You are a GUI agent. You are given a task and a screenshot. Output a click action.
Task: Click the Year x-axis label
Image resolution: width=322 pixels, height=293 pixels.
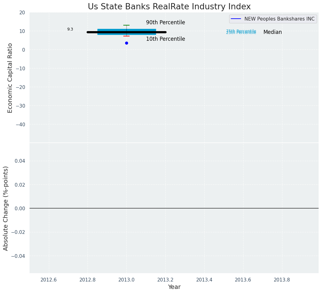[x=174, y=287]
